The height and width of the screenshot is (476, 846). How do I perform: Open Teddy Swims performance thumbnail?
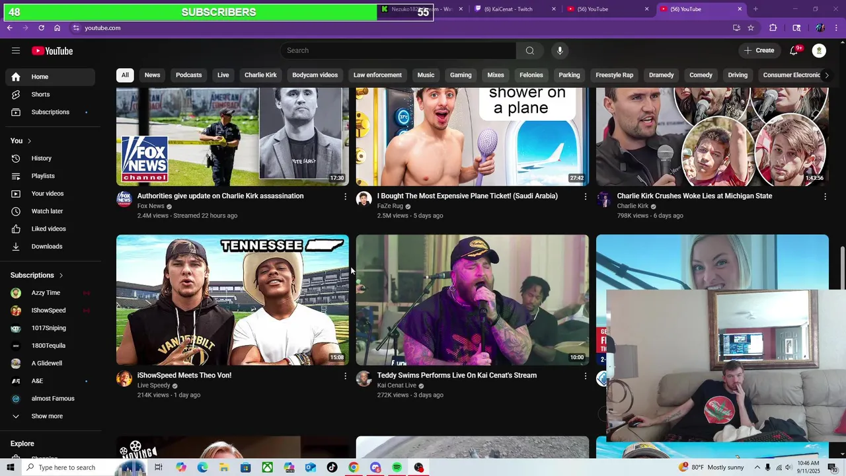(473, 300)
